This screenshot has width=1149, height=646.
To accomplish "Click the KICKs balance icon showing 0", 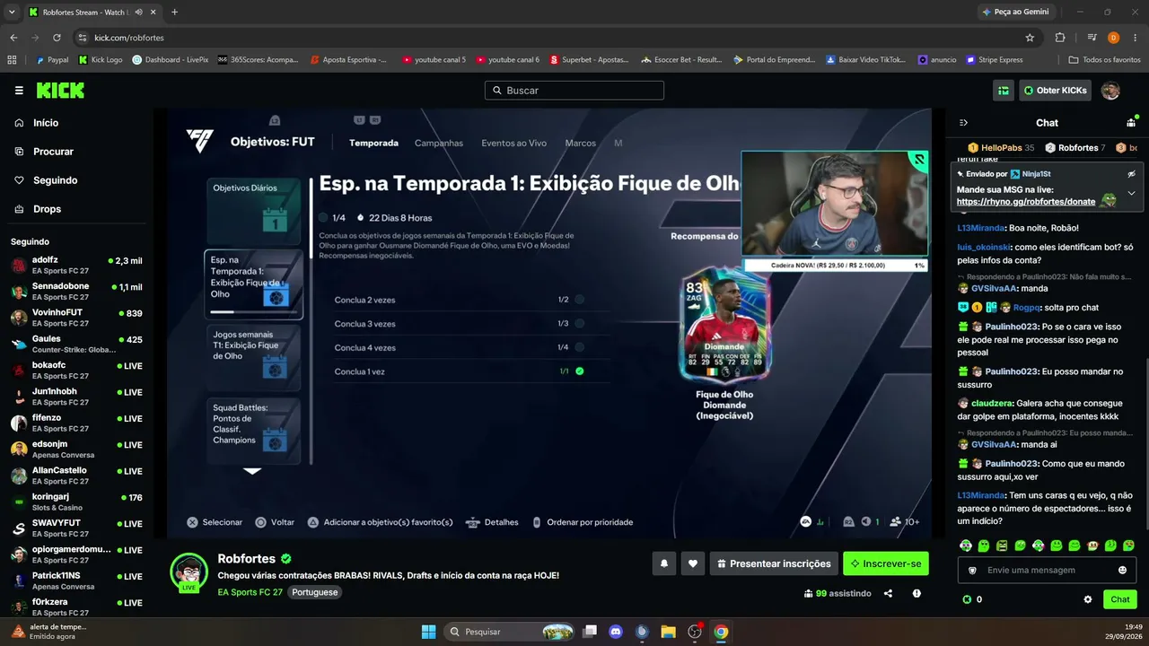I will (967, 599).
